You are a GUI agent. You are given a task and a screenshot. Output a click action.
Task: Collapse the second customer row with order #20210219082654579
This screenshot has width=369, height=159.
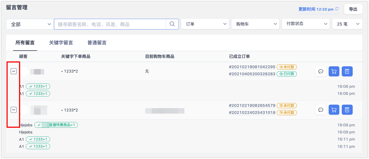pyautogui.click(x=14, y=110)
